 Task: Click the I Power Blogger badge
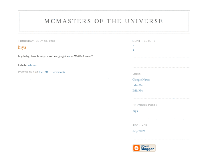[x=144, y=148]
